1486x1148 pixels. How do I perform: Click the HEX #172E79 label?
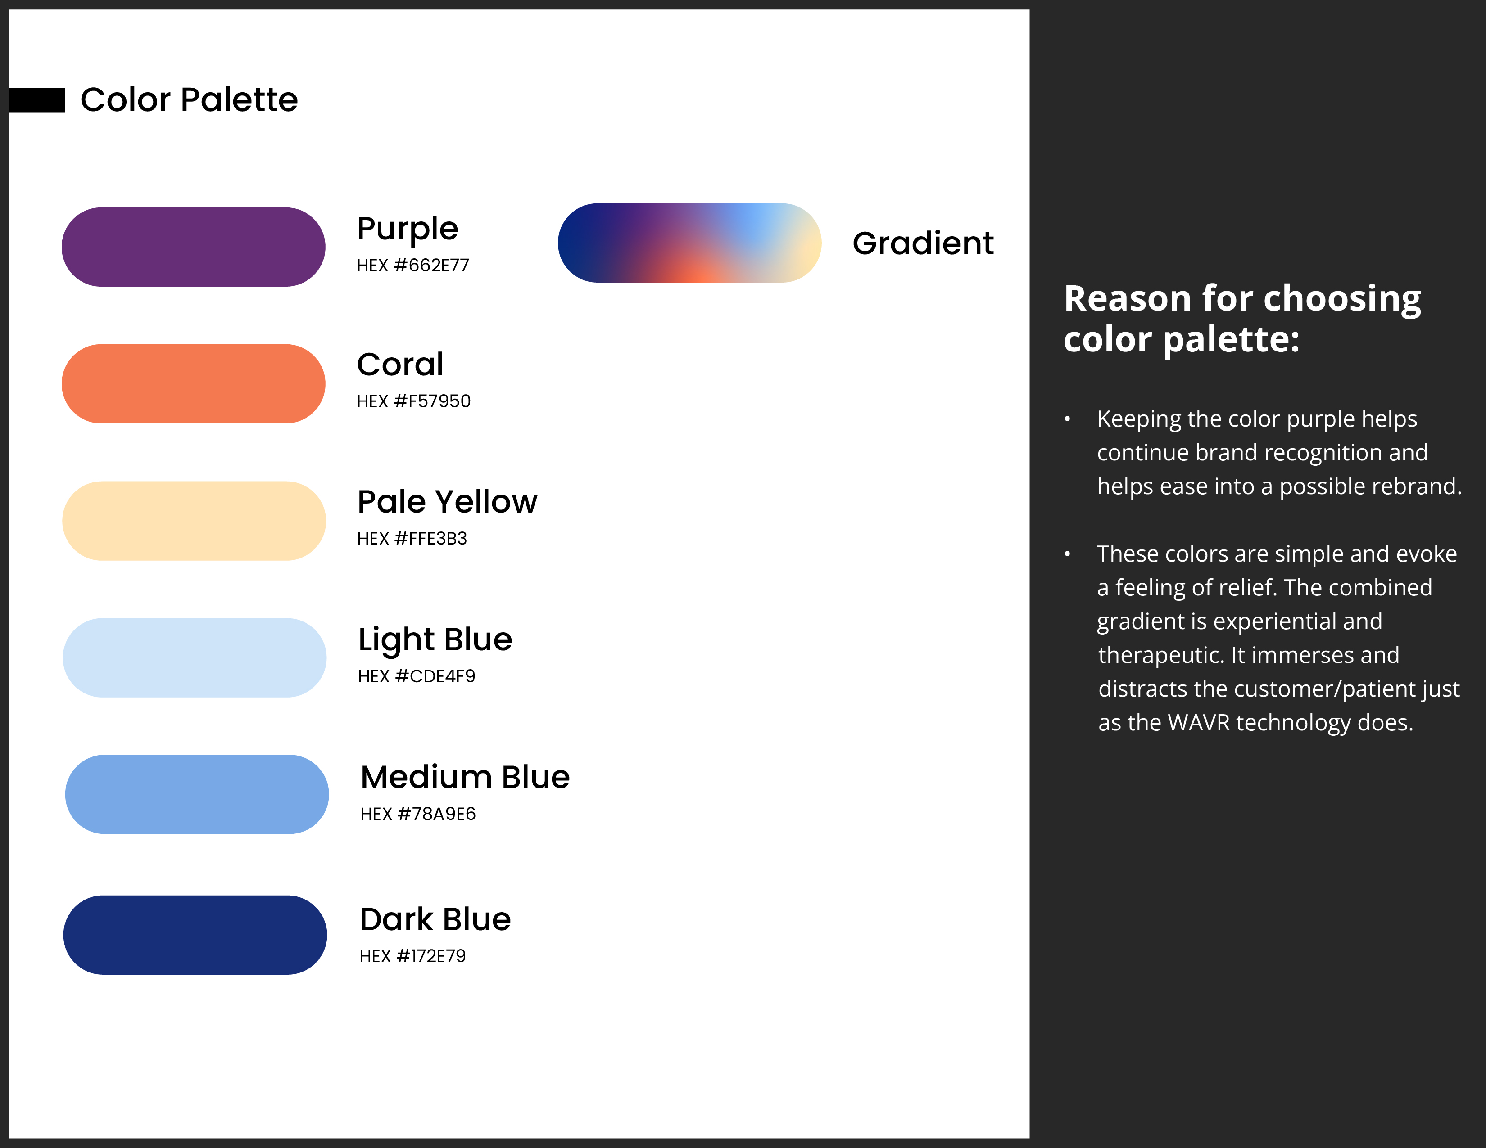412,956
